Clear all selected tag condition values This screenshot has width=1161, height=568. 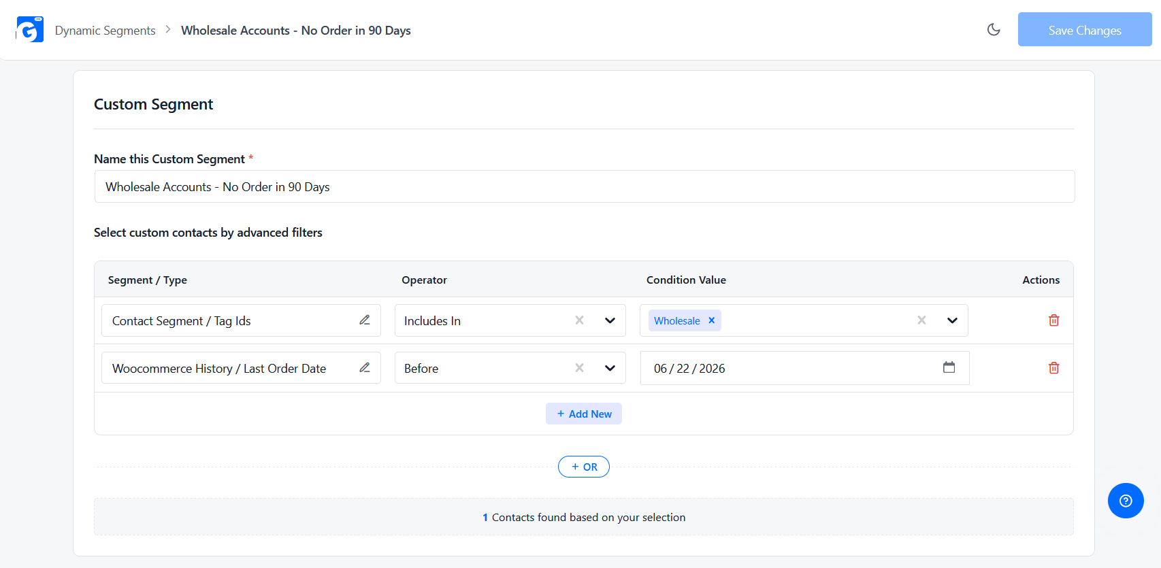[921, 320]
